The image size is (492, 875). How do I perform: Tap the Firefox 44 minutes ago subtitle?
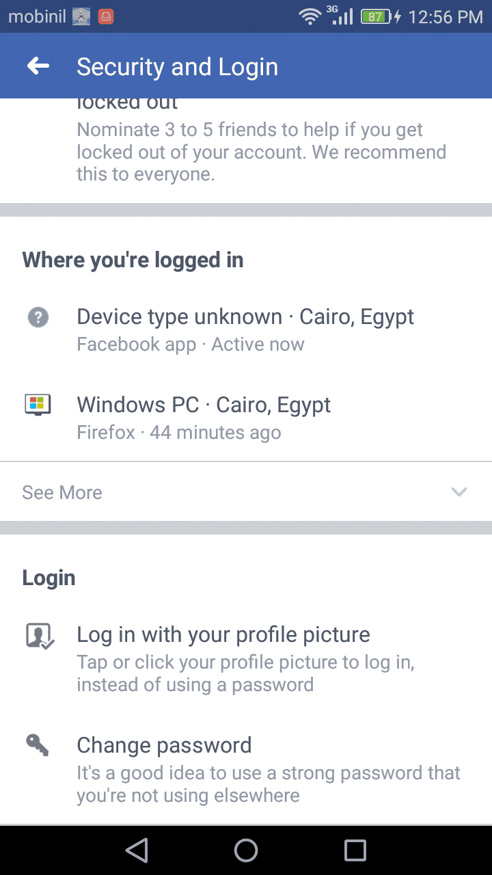[x=178, y=433]
